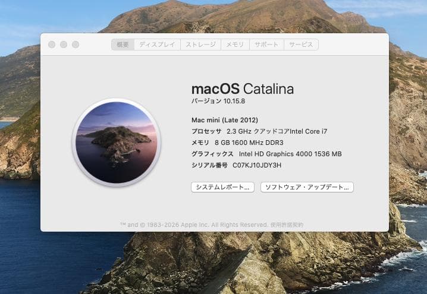Select the 概要 tab
The height and width of the screenshot is (294, 427).
coord(123,45)
